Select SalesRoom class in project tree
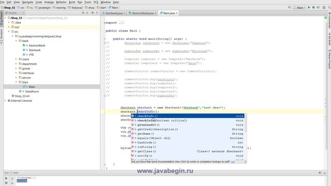 32,91
